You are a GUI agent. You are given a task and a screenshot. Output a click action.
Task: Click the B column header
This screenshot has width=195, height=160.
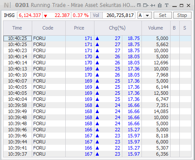coord(175,28)
